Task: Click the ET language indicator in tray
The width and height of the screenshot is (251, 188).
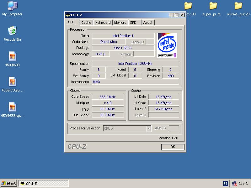Action: pos(225,184)
